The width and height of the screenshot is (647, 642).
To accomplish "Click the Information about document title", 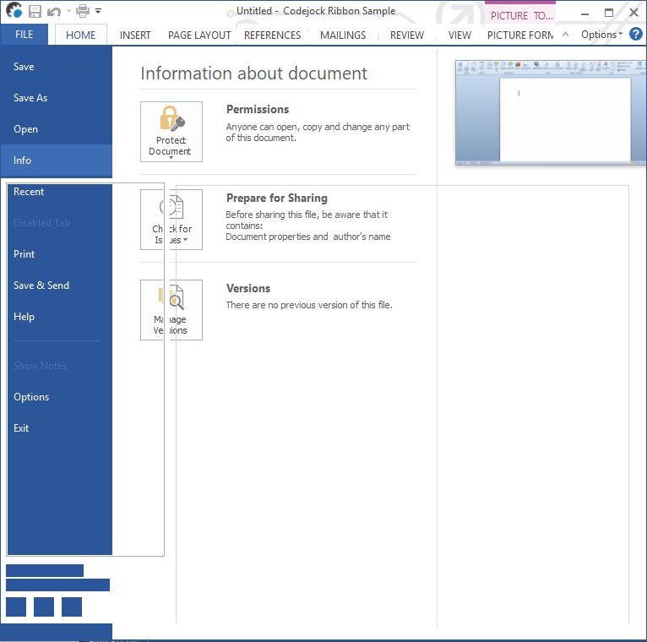I will pos(253,73).
